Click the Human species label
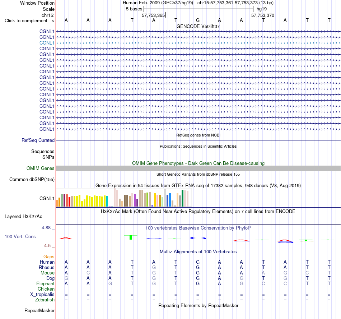341x319 pixels. click(x=47, y=262)
